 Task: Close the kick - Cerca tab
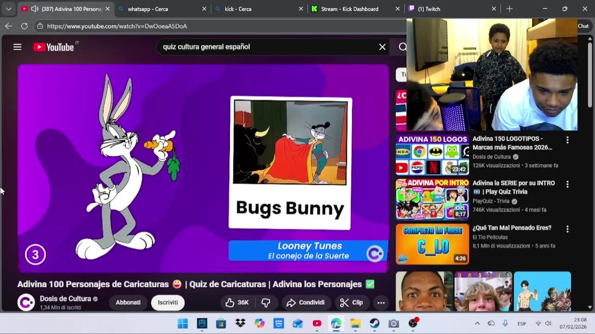coord(301,9)
